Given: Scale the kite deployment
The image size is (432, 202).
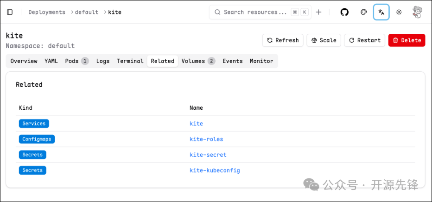Looking at the screenshot, I should pos(324,40).
